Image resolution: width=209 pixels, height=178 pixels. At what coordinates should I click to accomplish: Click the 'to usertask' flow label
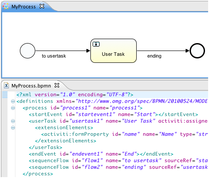tap(54, 56)
